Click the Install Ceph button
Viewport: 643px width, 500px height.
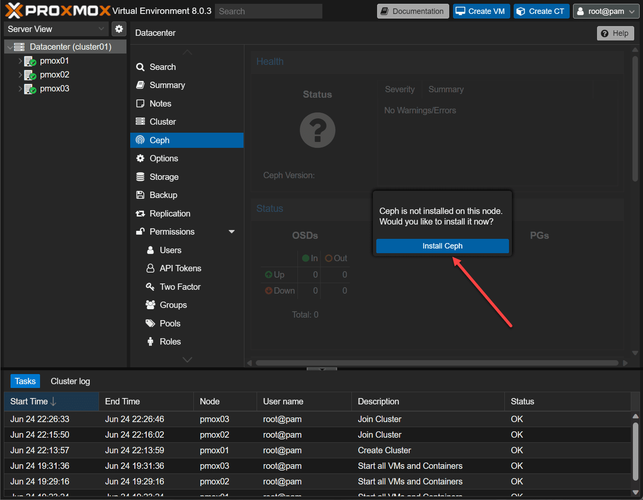(x=442, y=246)
